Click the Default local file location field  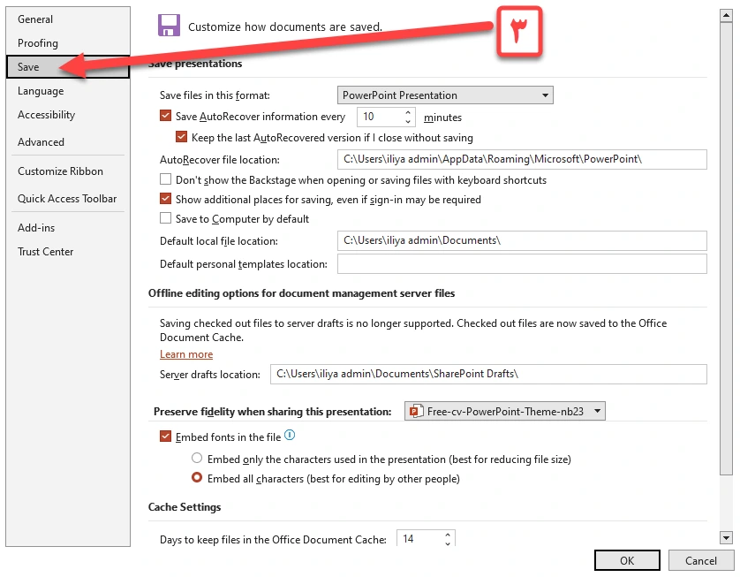coord(522,240)
